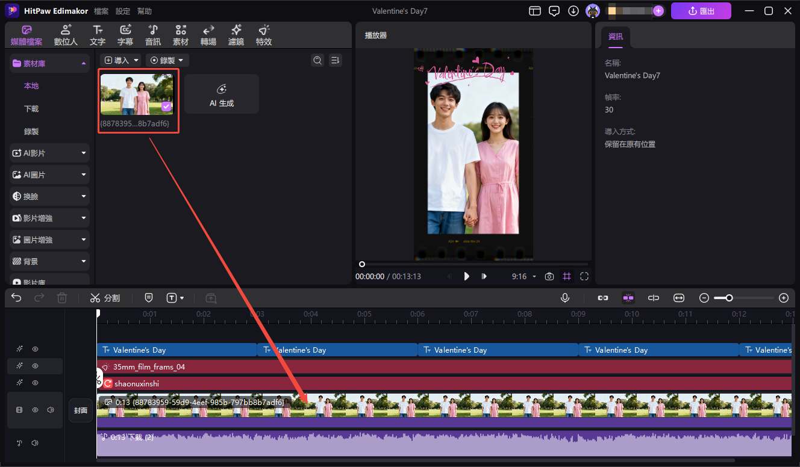Open the Digital Human (數位人) panel
This screenshot has height=467, width=800.
point(66,36)
